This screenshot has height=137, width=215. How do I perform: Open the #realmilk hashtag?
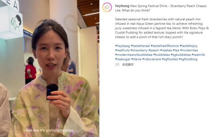[198, 55]
